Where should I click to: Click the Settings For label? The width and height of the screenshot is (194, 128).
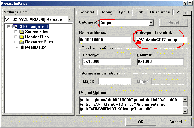point(15,12)
